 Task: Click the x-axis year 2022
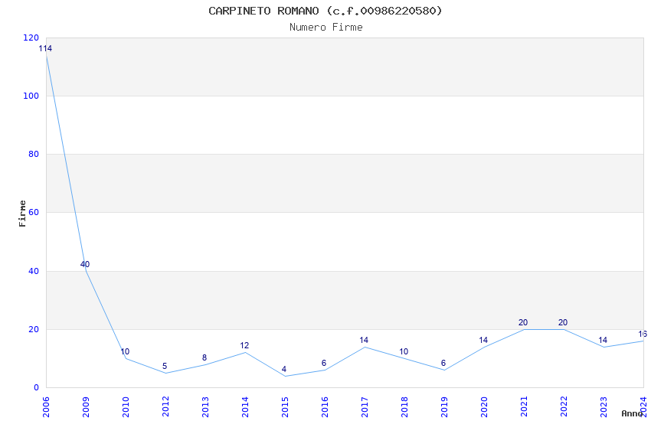(564, 407)
